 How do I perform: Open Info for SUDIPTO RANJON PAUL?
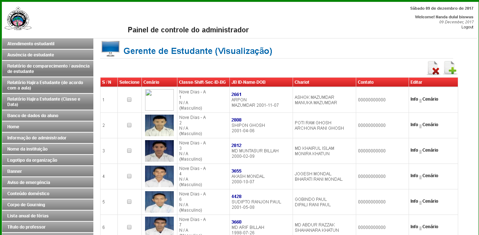click(414, 201)
